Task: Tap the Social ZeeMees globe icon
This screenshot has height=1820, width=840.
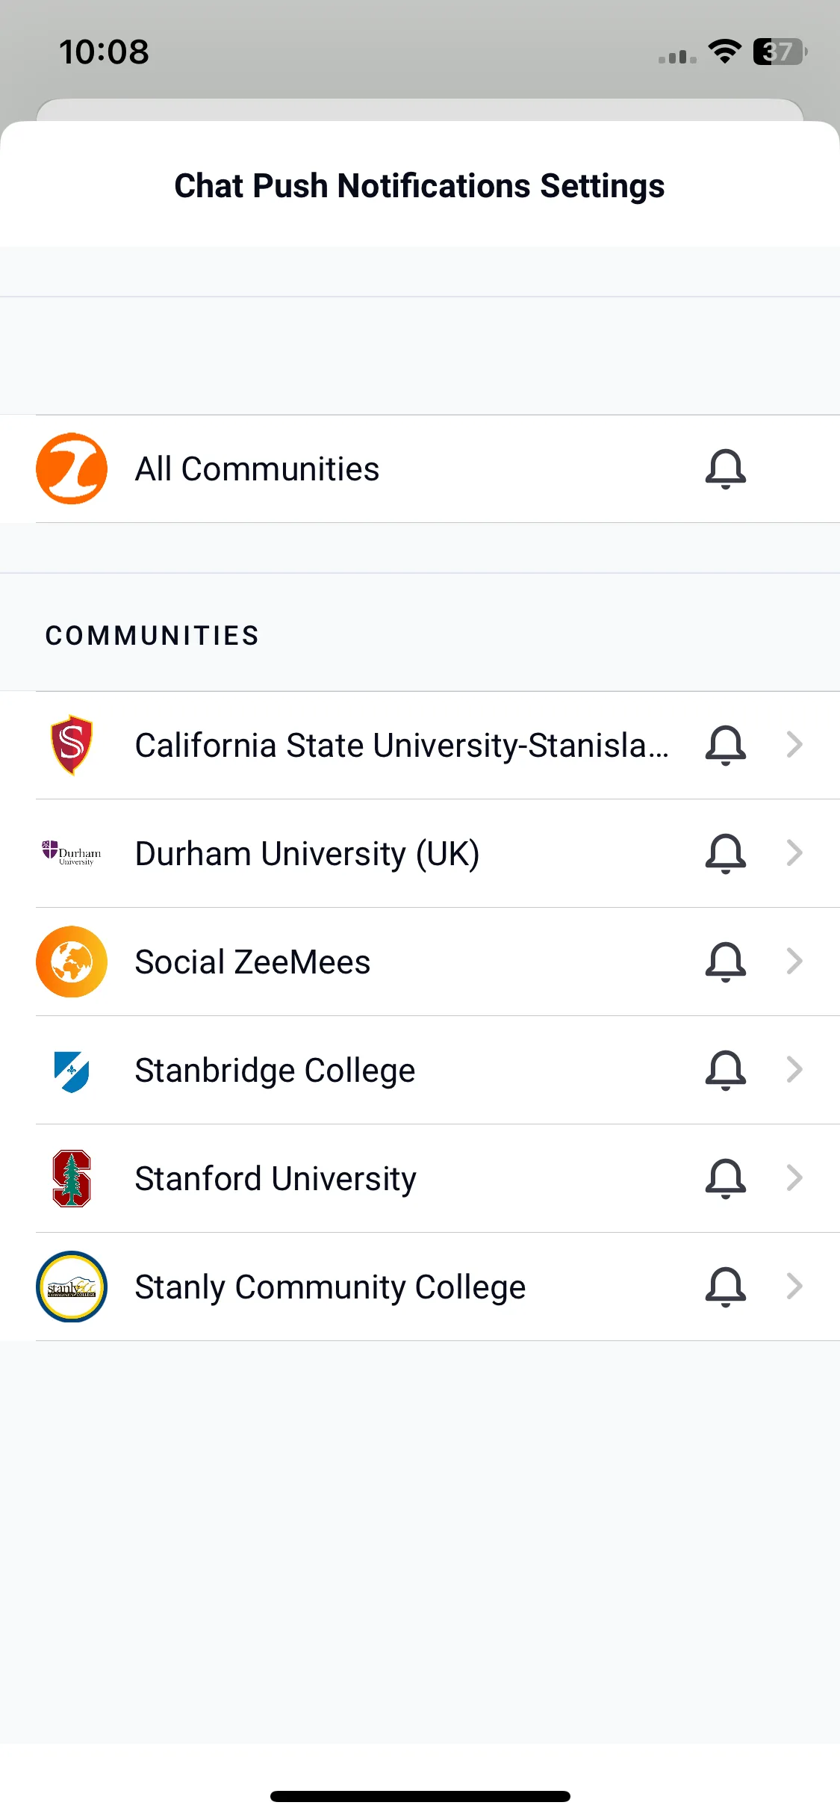Action: coord(72,962)
